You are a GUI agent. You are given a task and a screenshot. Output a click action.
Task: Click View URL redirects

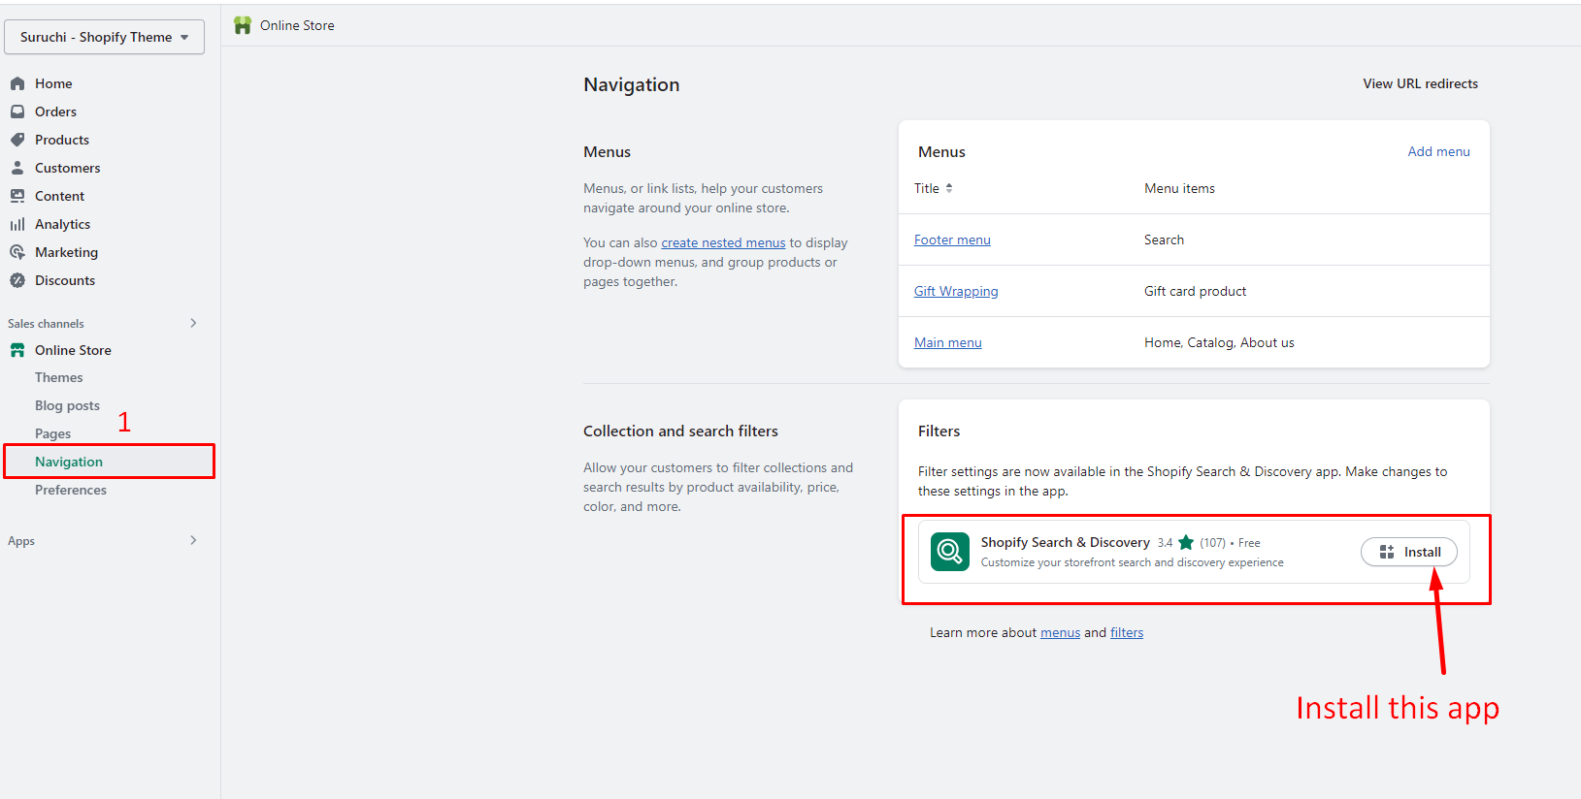pos(1420,83)
